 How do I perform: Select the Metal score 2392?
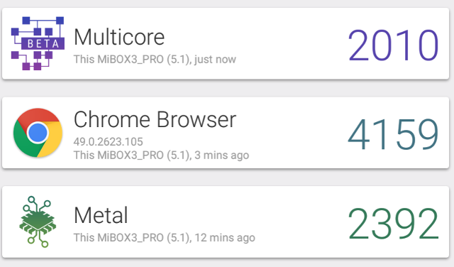point(393,224)
